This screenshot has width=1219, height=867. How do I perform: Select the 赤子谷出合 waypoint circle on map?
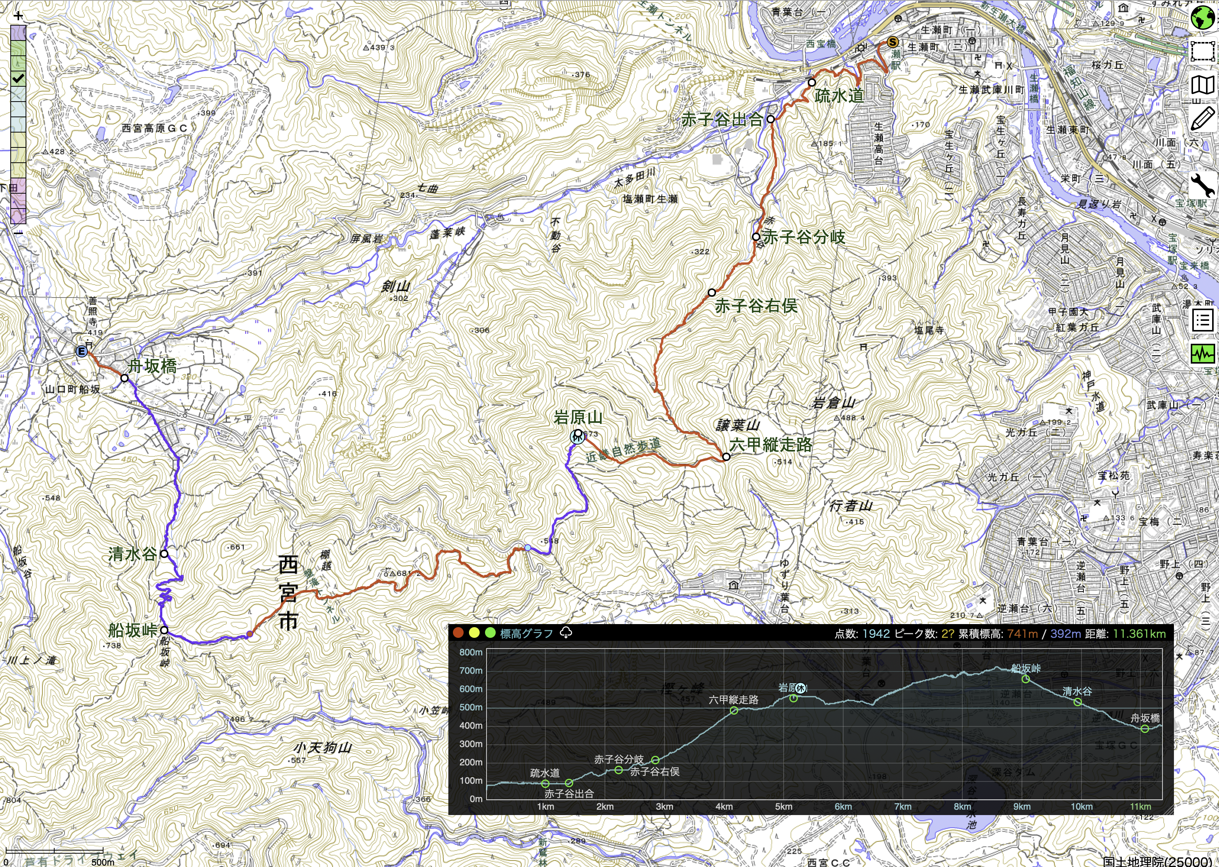coord(771,118)
